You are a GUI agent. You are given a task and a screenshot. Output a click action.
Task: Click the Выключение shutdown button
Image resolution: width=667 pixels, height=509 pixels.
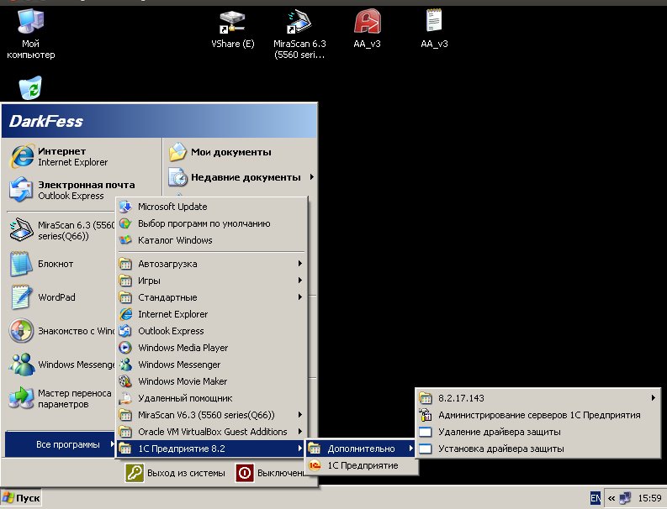(x=270, y=473)
